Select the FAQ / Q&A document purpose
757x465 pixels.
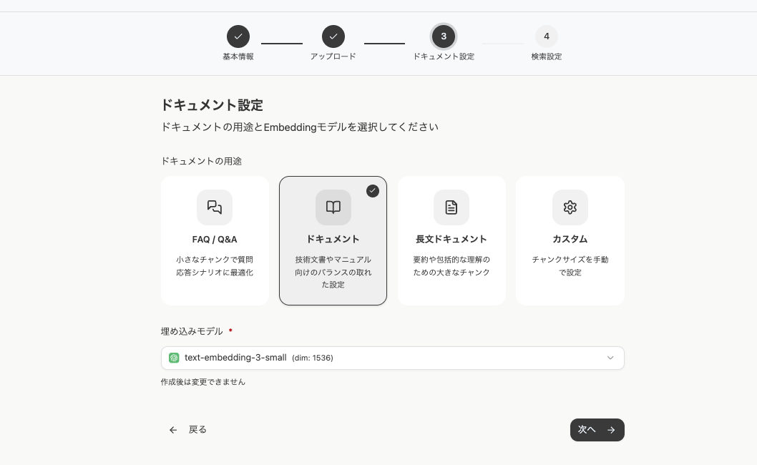(215, 240)
